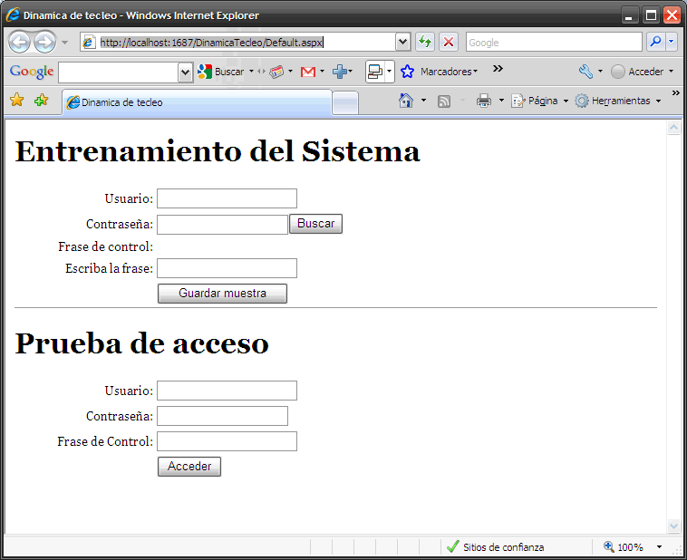Viewport: 687px width, 560px height.
Task: Click the Acceder form button
Action: (x=189, y=467)
